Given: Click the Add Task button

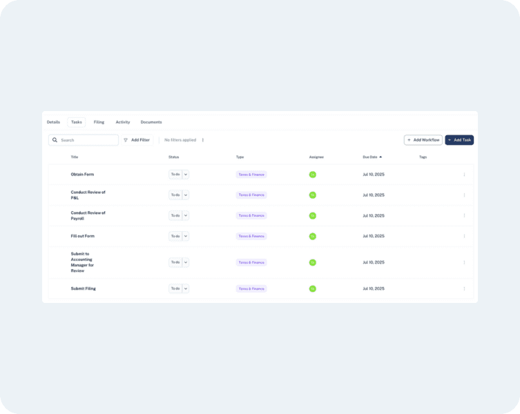Looking at the screenshot, I should coord(459,140).
